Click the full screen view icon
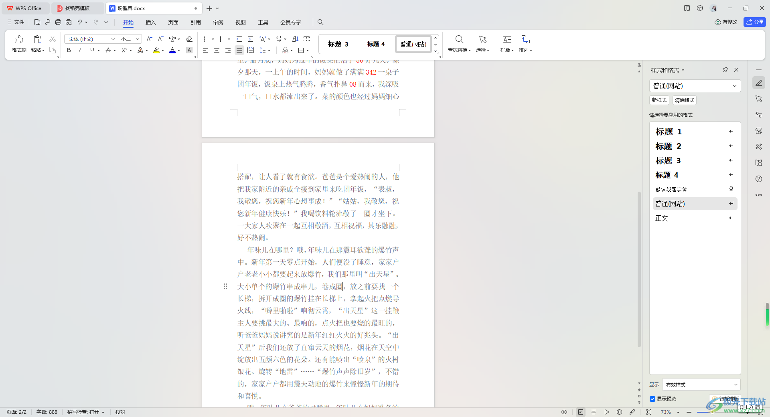 coord(648,412)
